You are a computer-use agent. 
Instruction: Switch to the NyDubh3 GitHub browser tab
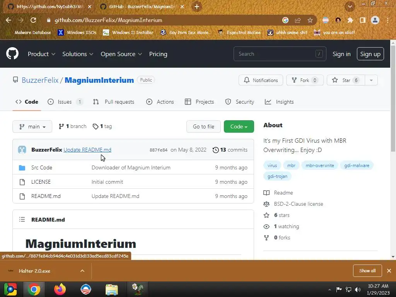pyautogui.click(x=49, y=7)
